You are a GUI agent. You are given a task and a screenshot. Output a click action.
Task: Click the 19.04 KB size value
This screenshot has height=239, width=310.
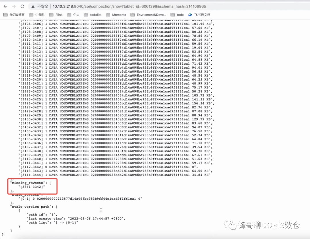coord(200,48)
